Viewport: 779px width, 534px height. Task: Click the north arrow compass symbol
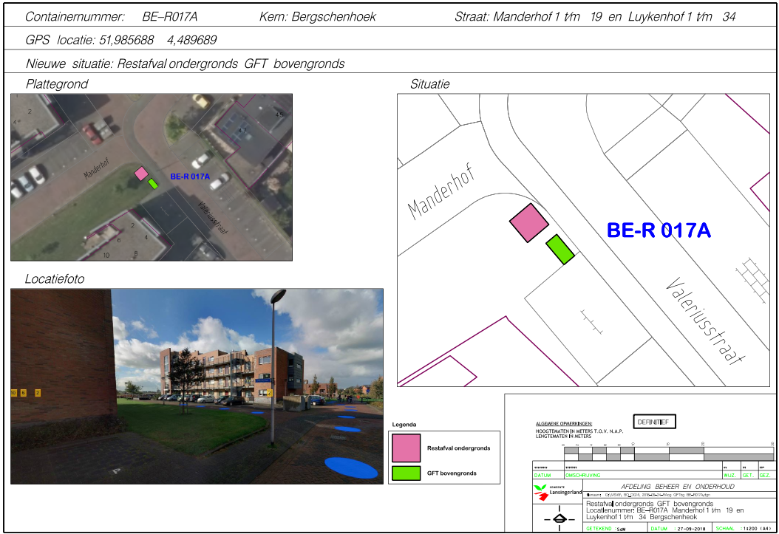559,519
